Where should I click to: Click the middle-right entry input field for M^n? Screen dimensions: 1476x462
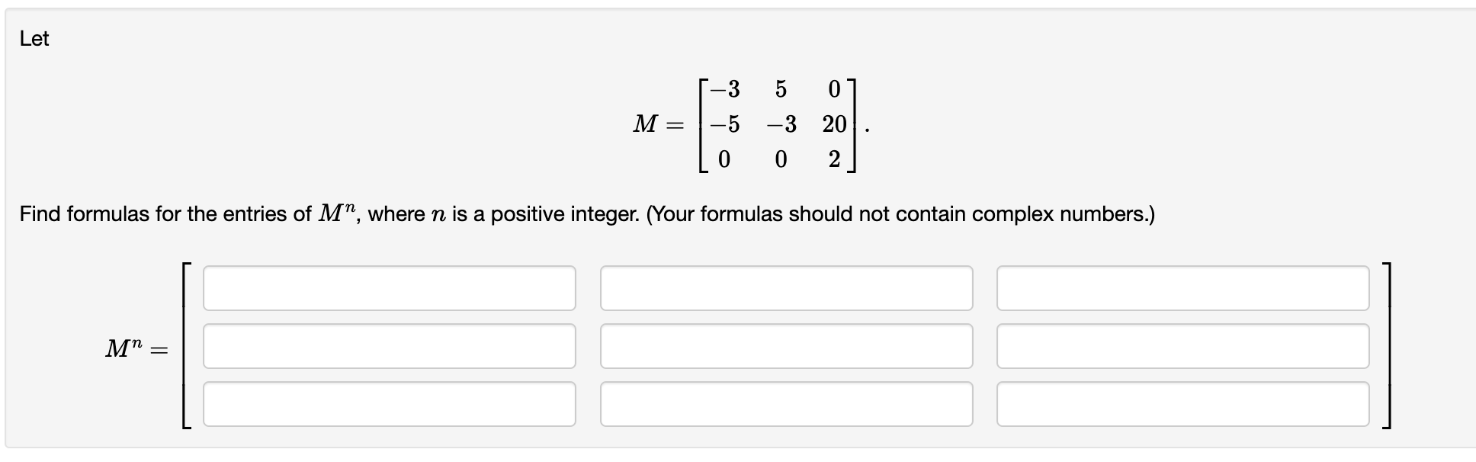pos(1184,347)
